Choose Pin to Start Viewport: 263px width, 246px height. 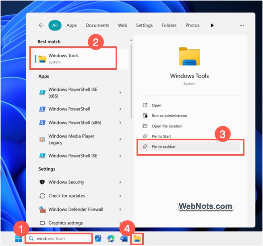pyautogui.click(x=190, y=136)
